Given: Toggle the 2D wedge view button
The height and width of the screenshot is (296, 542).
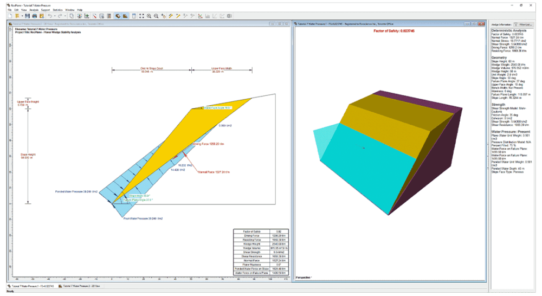Looking at the screenshot, I should [x=125, y=16].
